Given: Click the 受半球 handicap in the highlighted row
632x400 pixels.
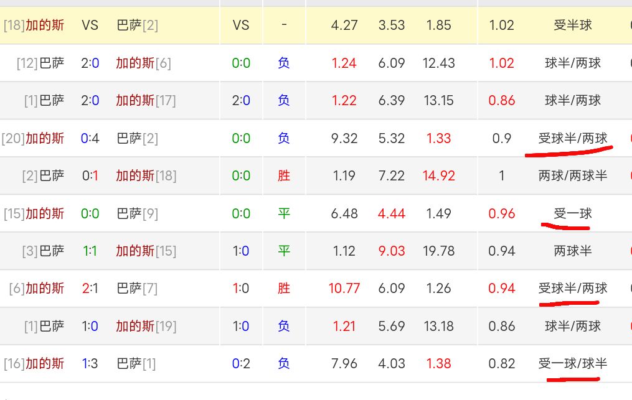Looking at the screenshot, I should 572,26.
